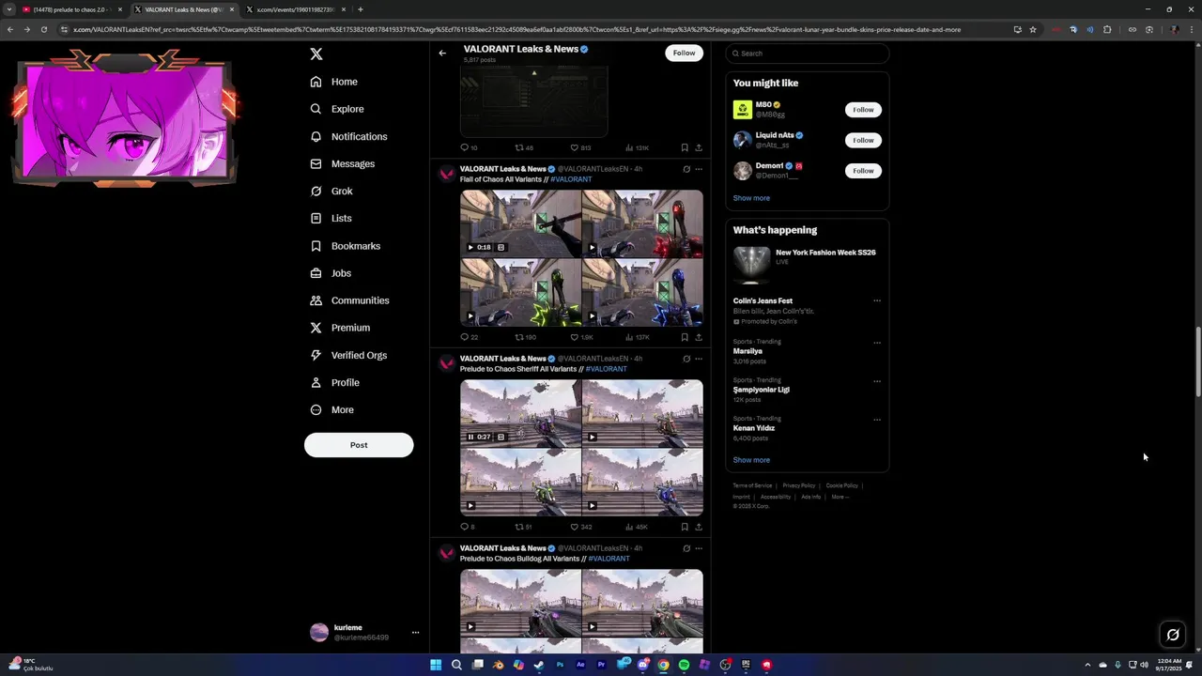Viewport: 1202px width, 676px height.
Task: Go back with the arrow beside VALORANT Leaks & News
Action: tap(442, 53)
